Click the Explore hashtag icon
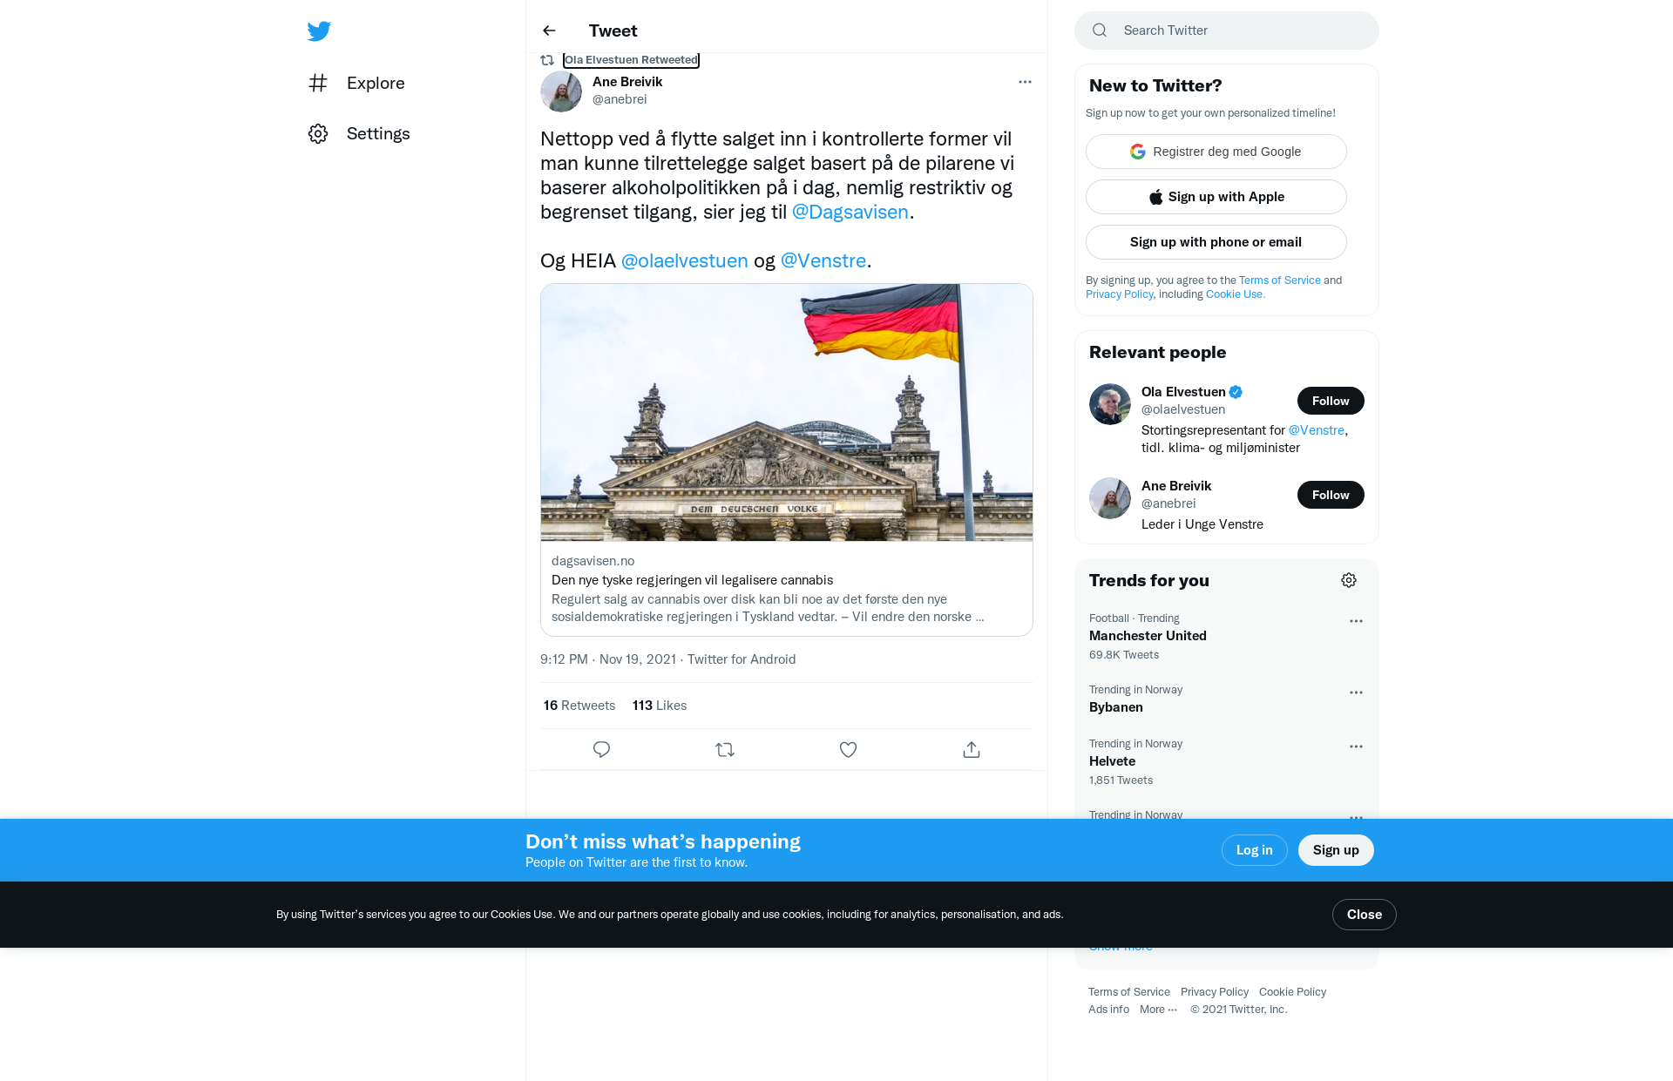This screenshot has width=1673, height=1081. pos(318,83)
